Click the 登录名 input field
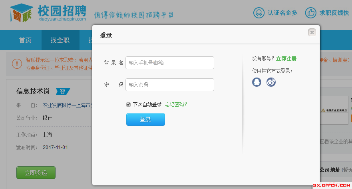The height and width of the screenshot is (189, 352). click(169, 63)
